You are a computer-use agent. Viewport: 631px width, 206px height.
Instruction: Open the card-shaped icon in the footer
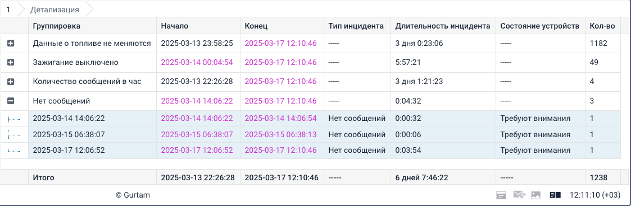[501, 195]
